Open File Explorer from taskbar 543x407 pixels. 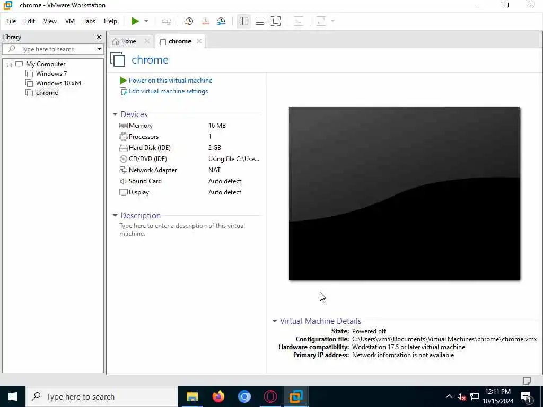pyautogui.click(x=192, y=396)
